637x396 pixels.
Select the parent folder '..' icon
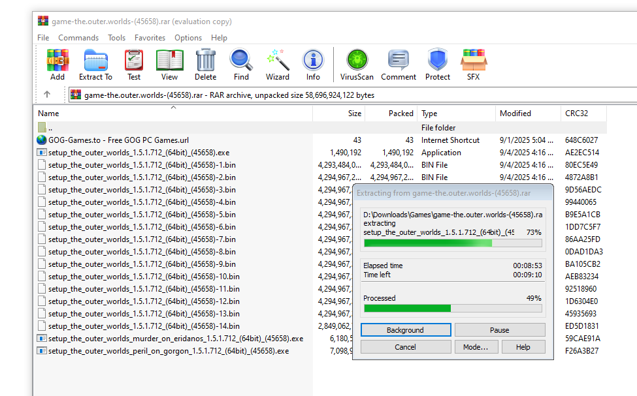pos(42,127)
